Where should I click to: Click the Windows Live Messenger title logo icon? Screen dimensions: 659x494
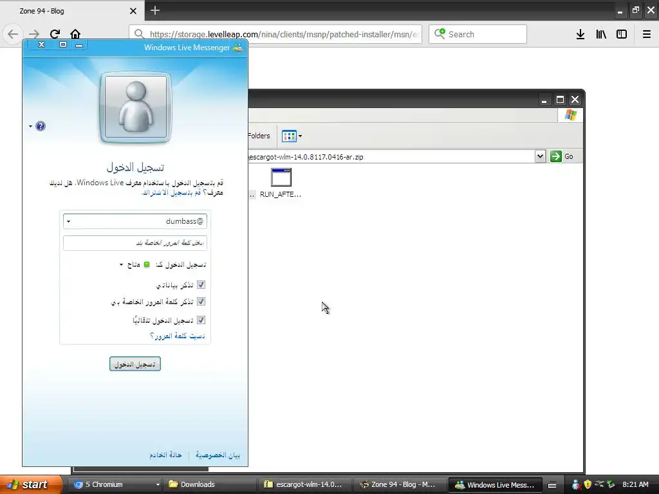[238, 47]
